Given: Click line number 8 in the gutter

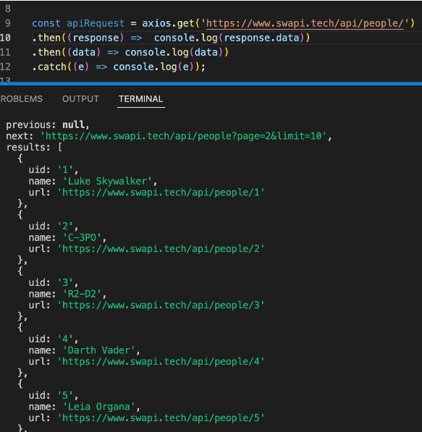Looking at the screenshot, I should pos(8,9).
